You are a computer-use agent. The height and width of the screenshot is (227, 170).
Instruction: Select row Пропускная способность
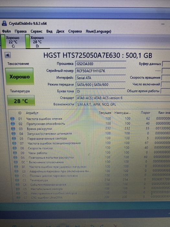[x=90, y=124]
